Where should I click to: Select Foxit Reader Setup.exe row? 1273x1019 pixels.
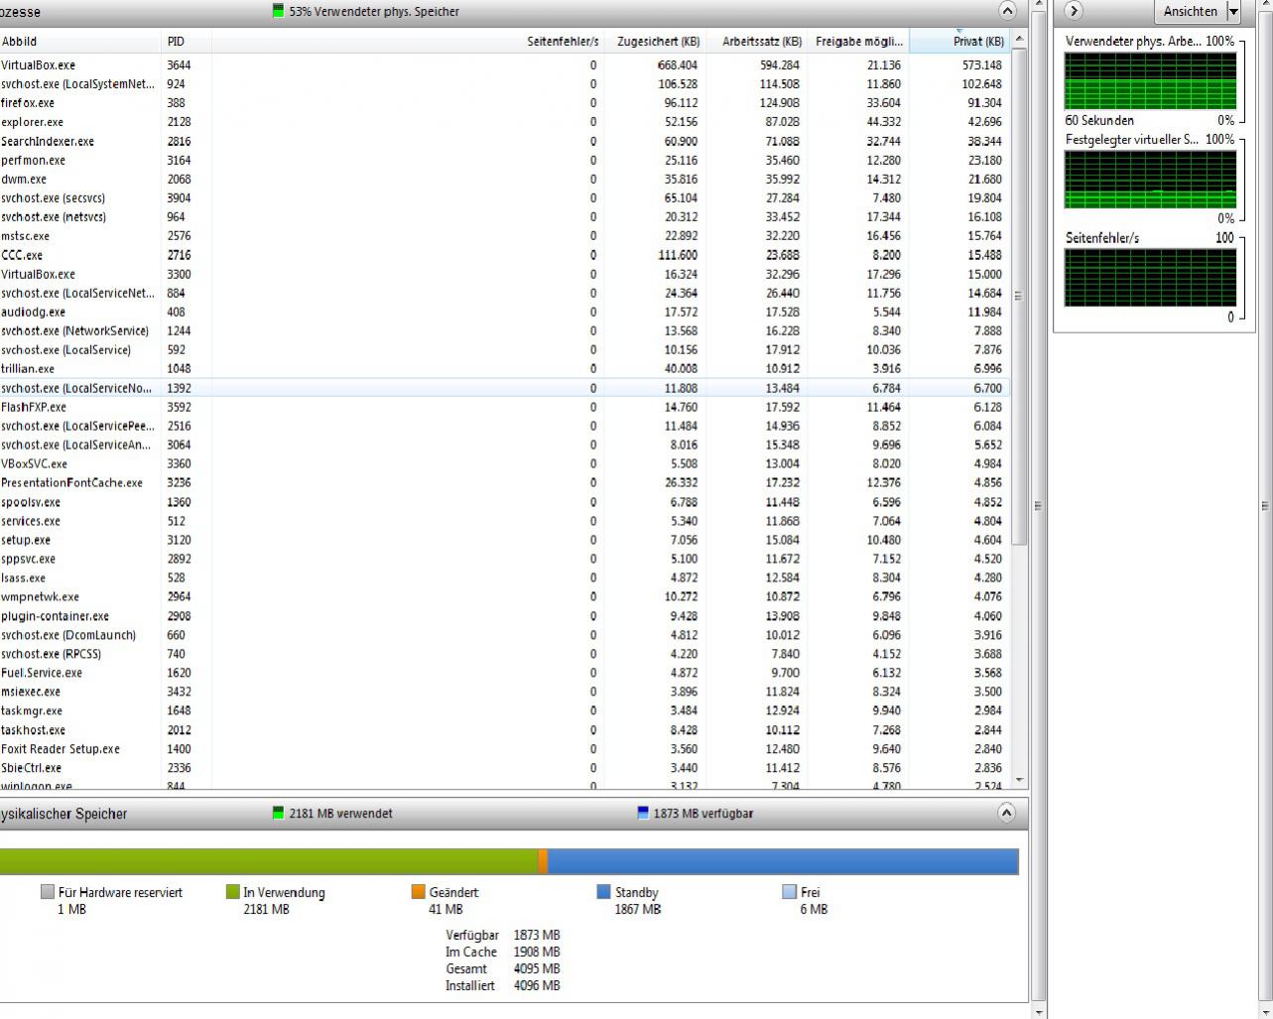[505, 749]
